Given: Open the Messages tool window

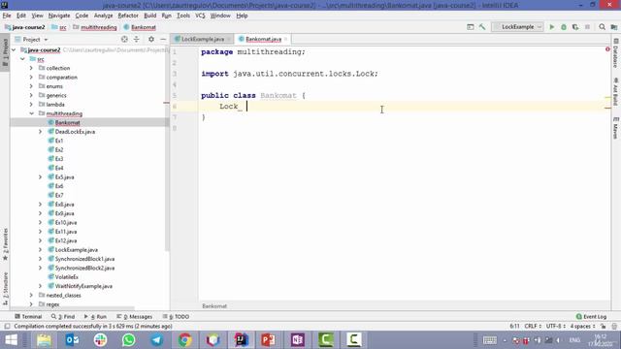Looking at the screenshot, I should pos(135,317).
